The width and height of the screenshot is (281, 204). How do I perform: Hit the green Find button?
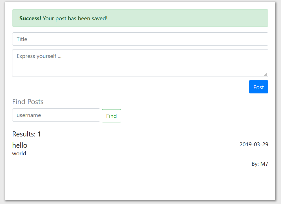[x=111, y=116]
